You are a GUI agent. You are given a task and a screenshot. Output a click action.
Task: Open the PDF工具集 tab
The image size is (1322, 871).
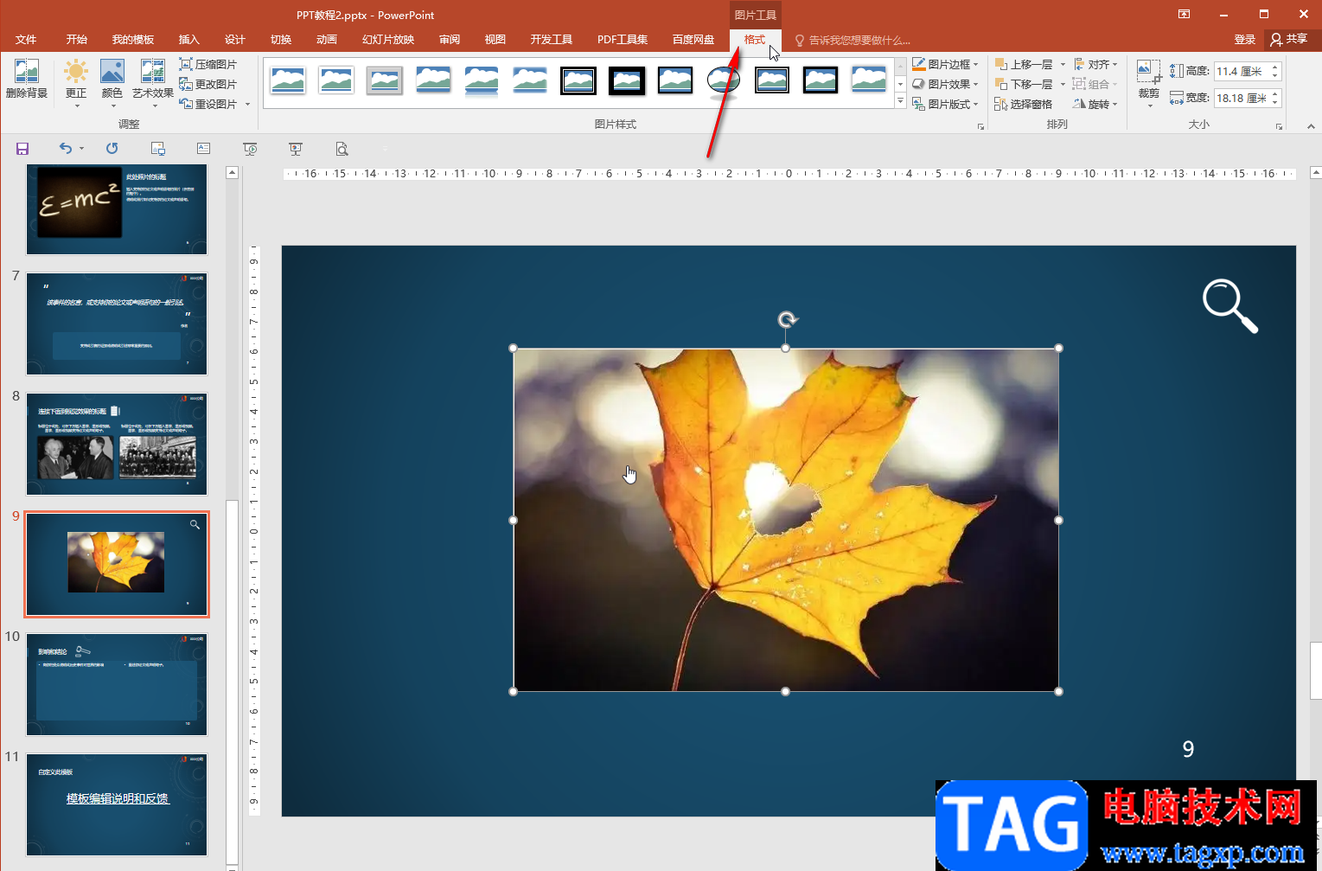(623, 40)
